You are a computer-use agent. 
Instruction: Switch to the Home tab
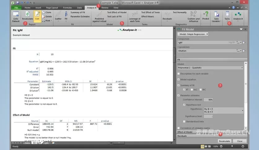coord(28,8)
